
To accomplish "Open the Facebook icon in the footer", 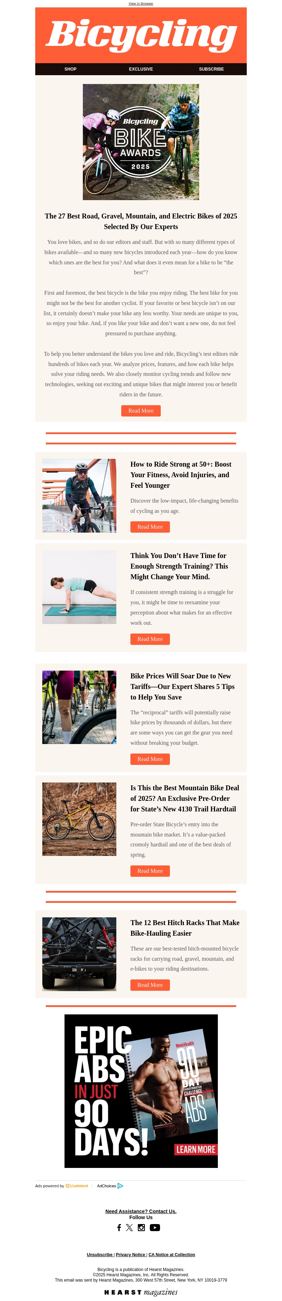I will (x=119, y=1227).
